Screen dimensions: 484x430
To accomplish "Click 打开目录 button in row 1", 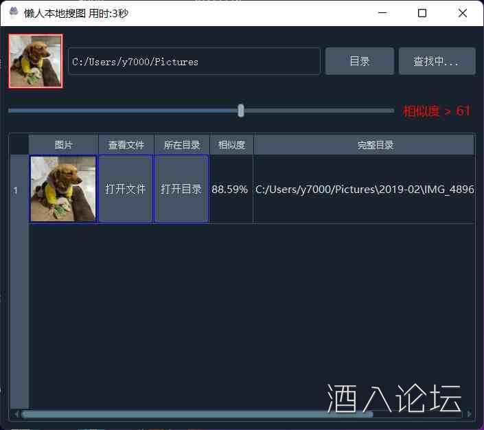I will tap(181, 189).
